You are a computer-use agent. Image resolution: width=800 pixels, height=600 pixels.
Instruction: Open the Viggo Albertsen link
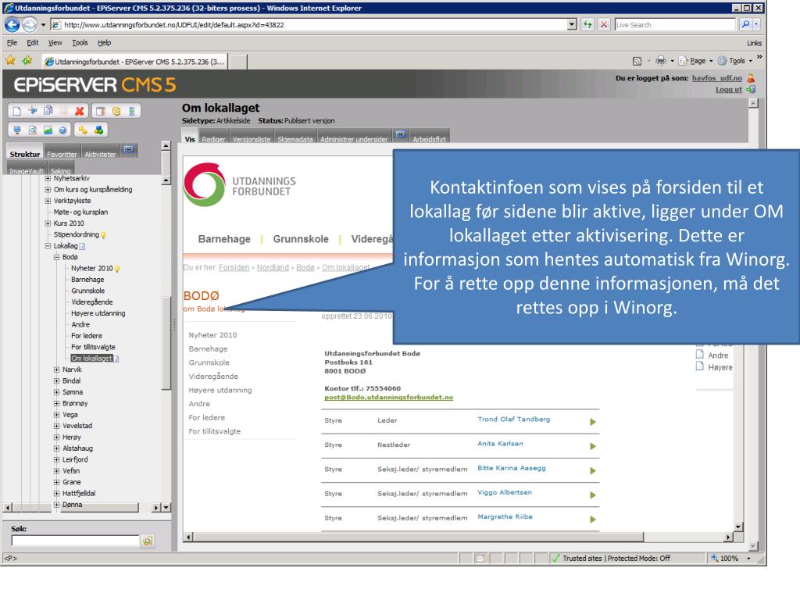pos(505,492)
